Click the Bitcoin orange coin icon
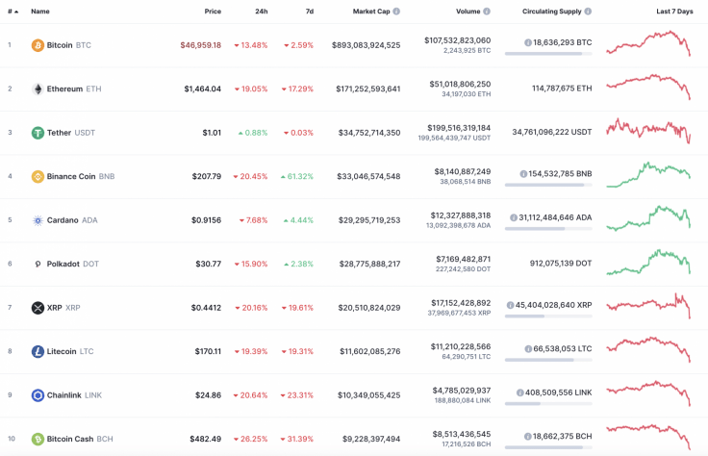 [38, 45]
